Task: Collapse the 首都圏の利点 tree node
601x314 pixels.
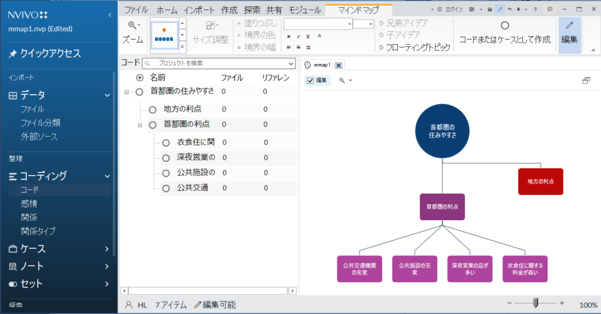Action: click(140, 125)
